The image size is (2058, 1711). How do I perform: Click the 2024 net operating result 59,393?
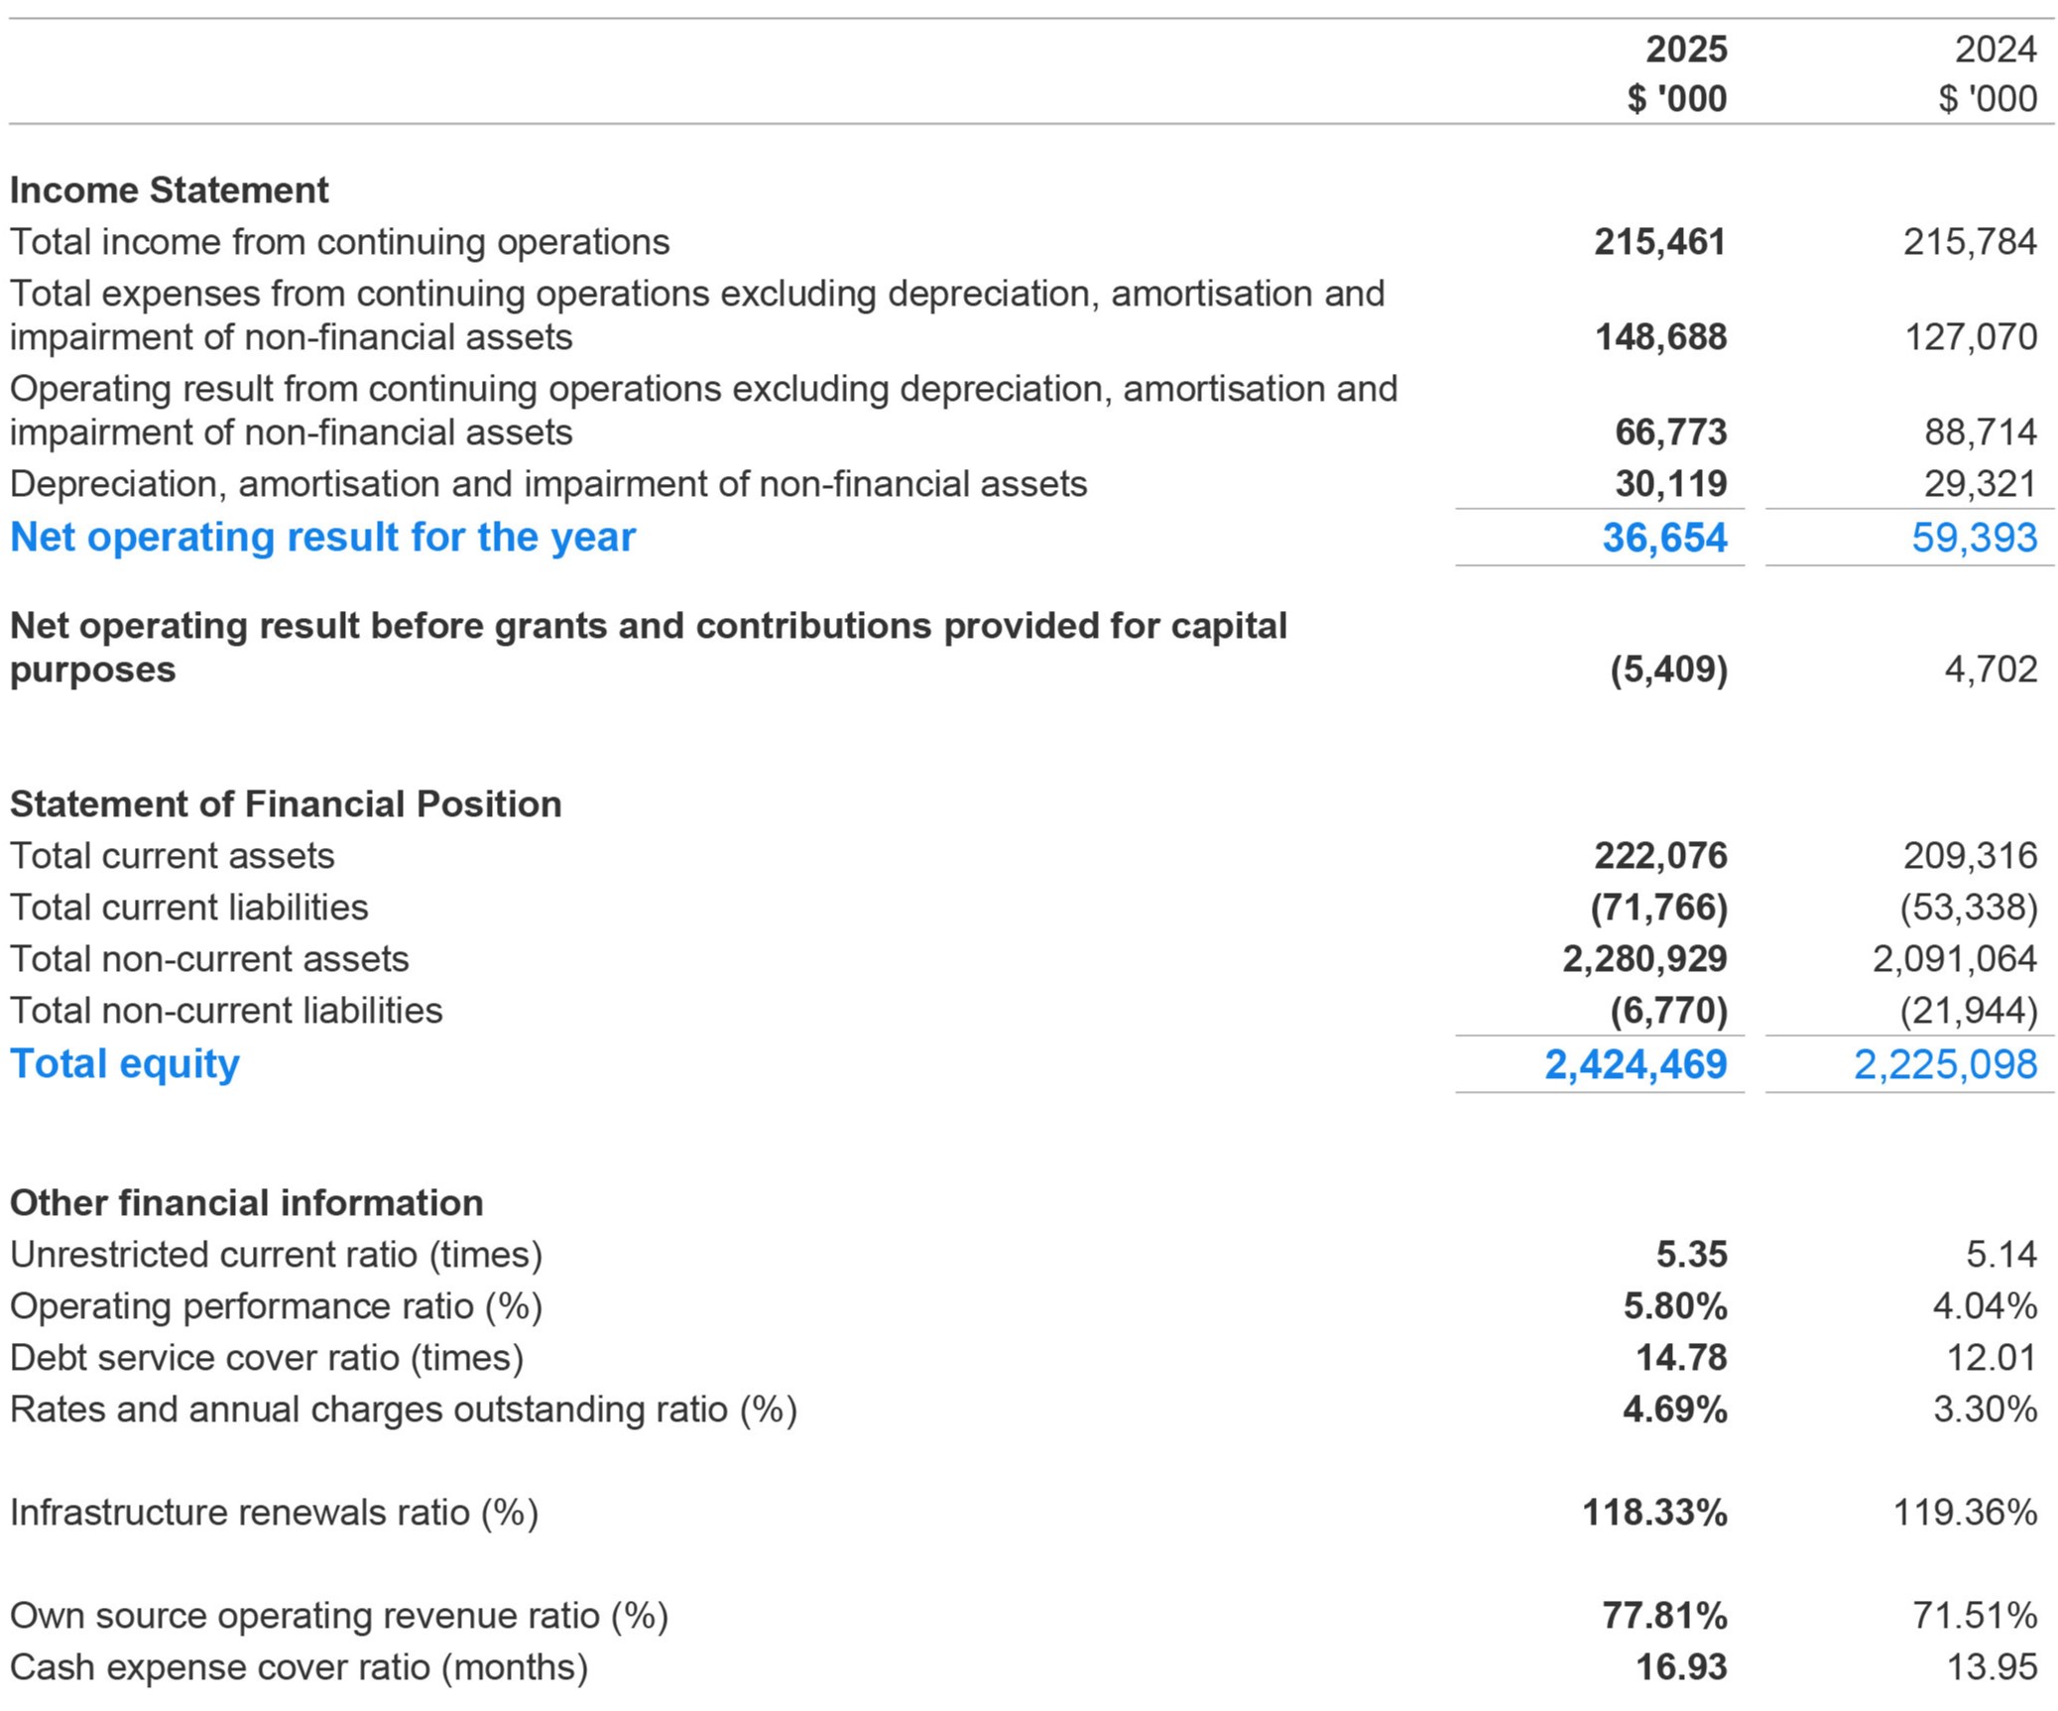1974,538
